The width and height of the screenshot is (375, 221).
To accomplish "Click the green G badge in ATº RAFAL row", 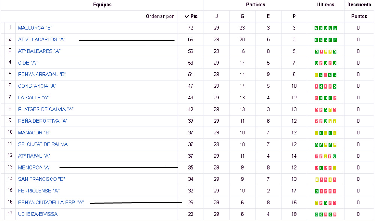I will point(334,156).
